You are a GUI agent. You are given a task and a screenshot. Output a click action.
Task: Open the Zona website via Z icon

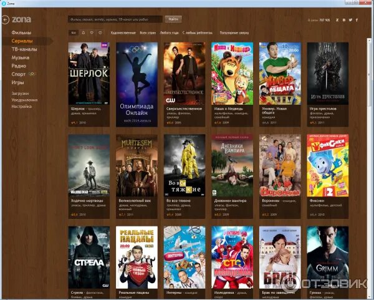point(337,20)
